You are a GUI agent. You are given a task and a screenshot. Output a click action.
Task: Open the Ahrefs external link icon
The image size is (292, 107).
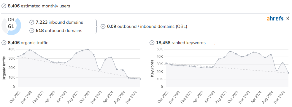tap(288, 18)
